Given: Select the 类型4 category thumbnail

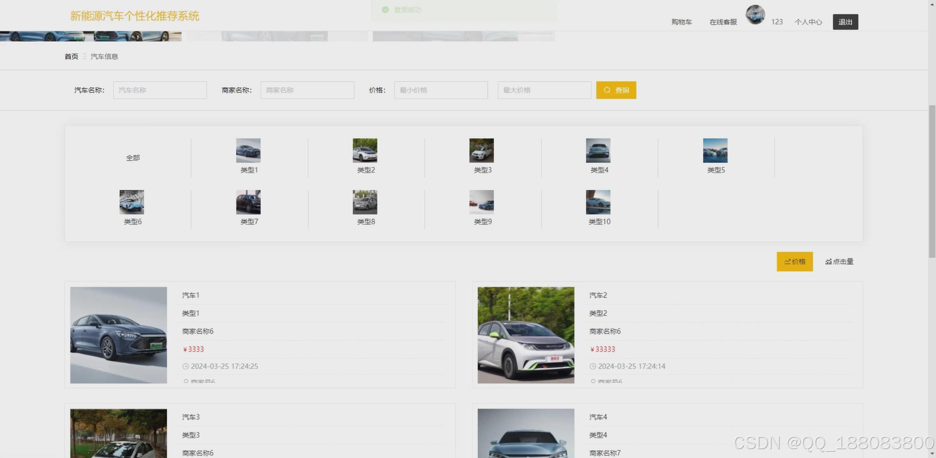Looking at the screenshot, I should tap(598, 151).
